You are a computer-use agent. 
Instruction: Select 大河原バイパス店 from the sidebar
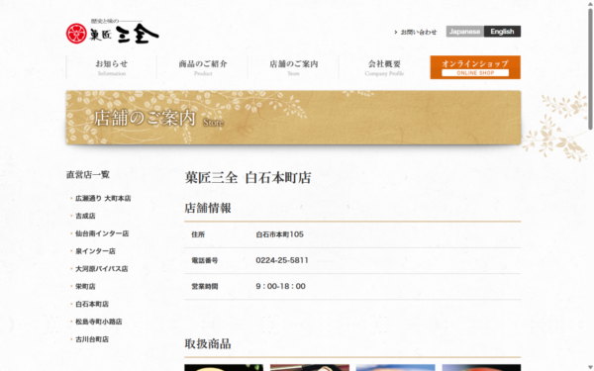(102, 269)
